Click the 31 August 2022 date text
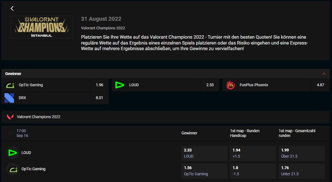332x182 pixels. [101, 19]
